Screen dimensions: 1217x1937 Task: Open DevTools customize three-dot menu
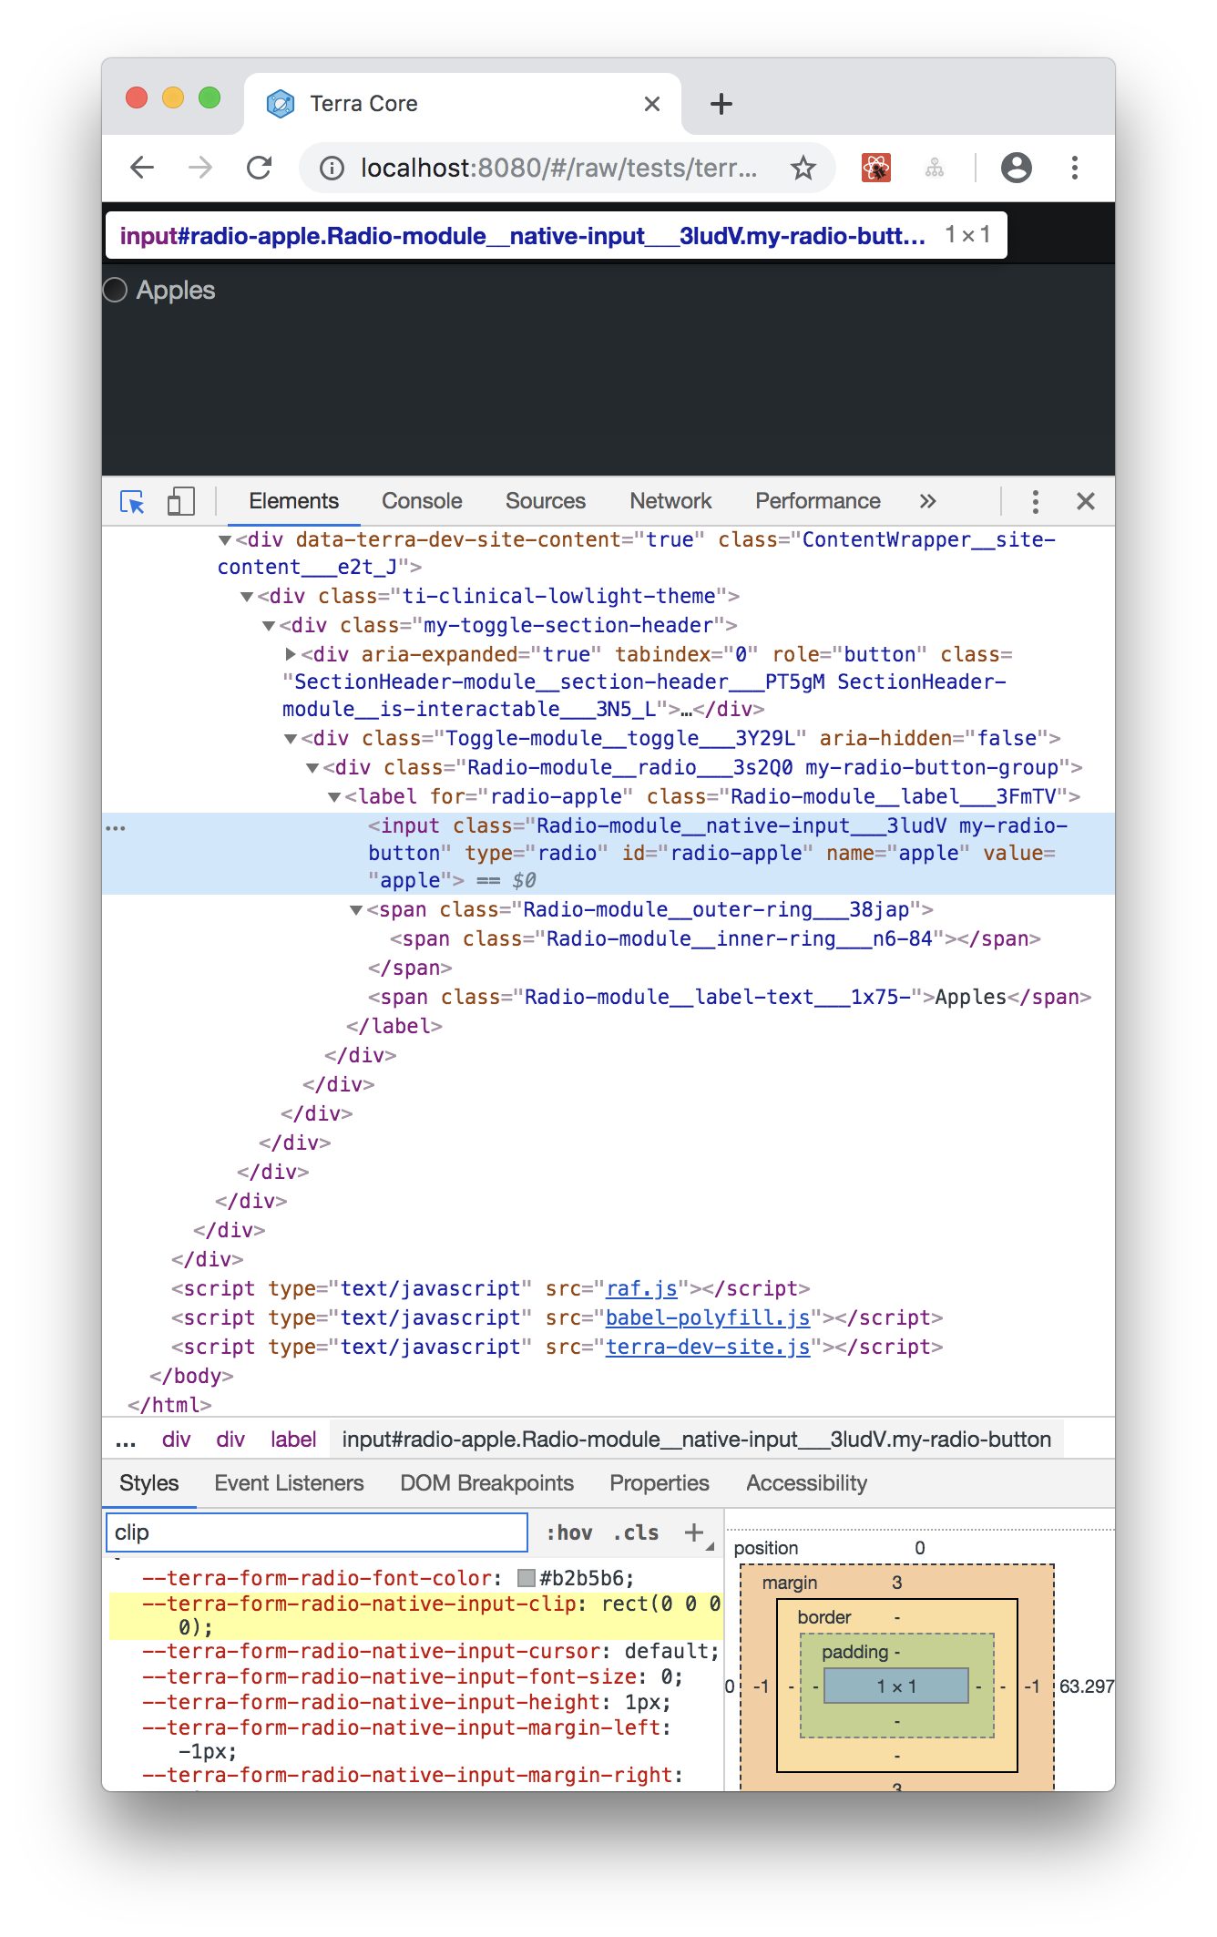pyautogui.click(x=1035, y=501)
